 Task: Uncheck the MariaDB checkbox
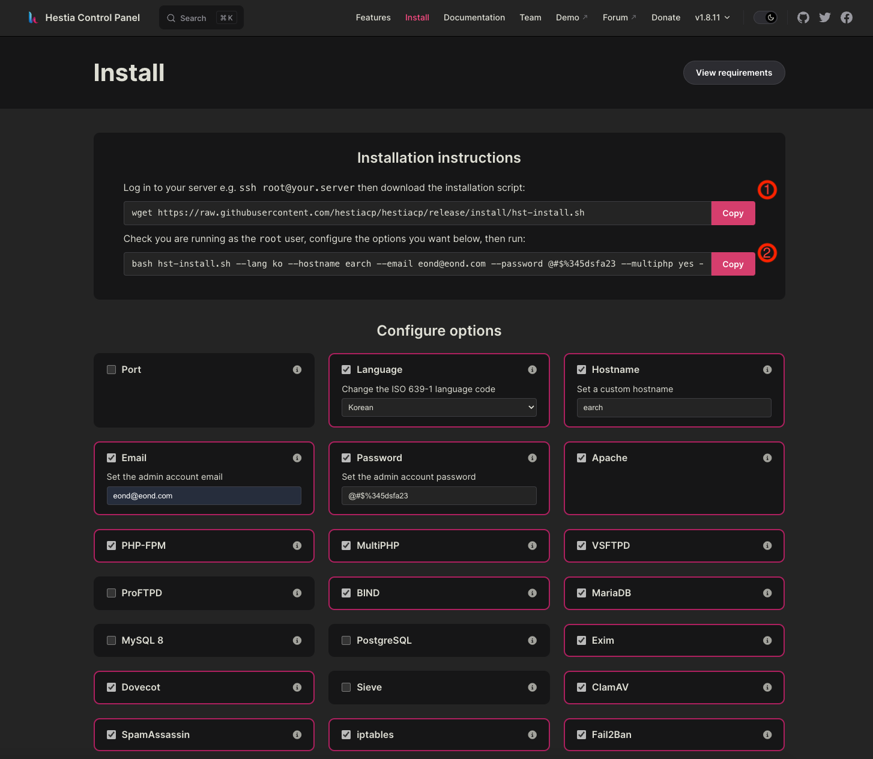pyautogui.click(x=581, y=593)
